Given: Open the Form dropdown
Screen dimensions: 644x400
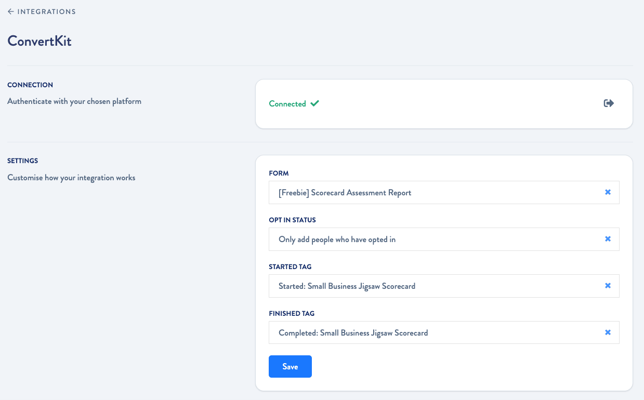Looking at the screenshot, I should pyautogui.click(x=444, y=192).
